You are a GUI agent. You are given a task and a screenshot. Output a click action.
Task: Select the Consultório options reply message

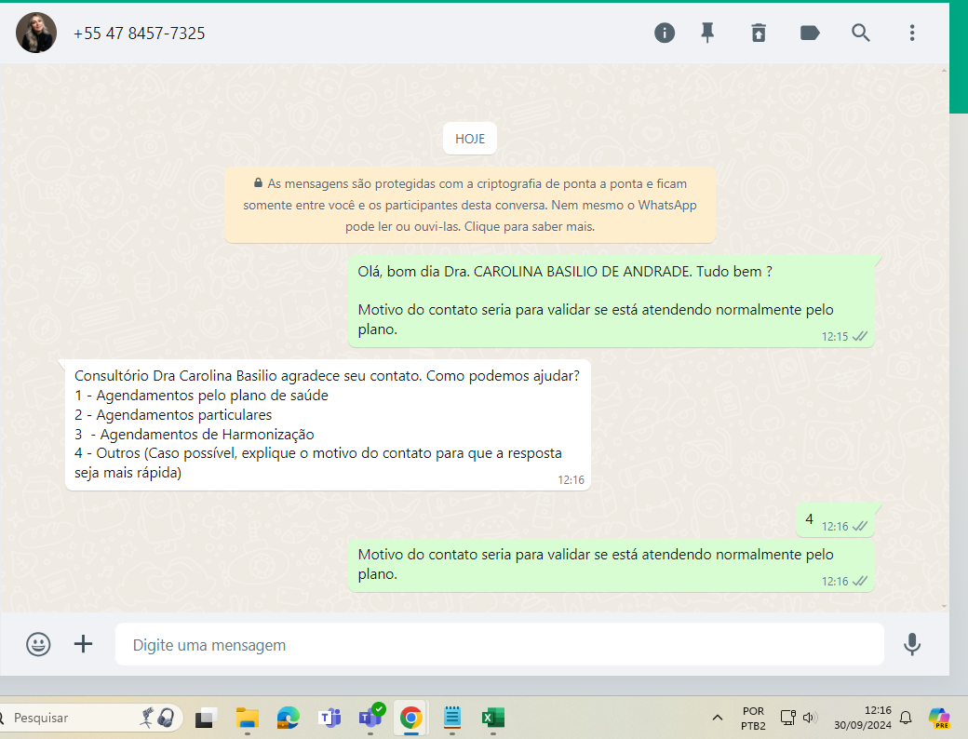(x=328, y=424)
